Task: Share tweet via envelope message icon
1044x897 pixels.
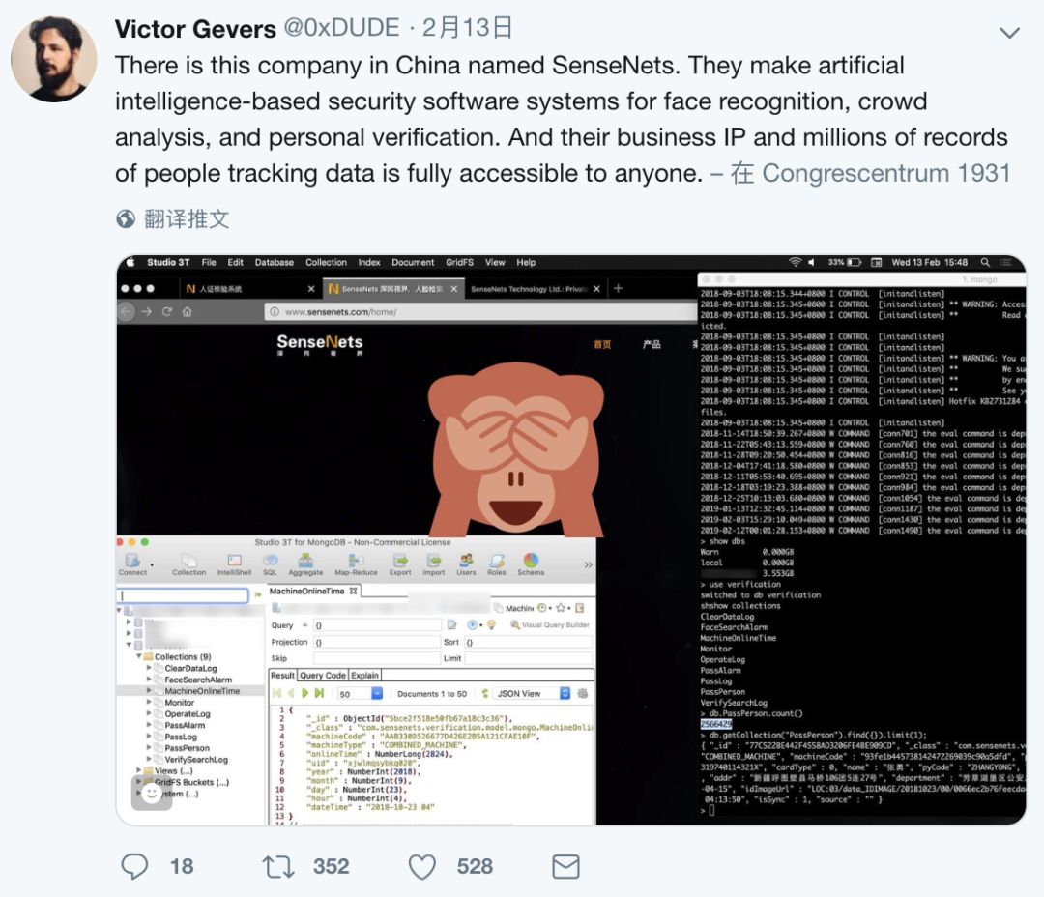Action: (x=565, y=866)
